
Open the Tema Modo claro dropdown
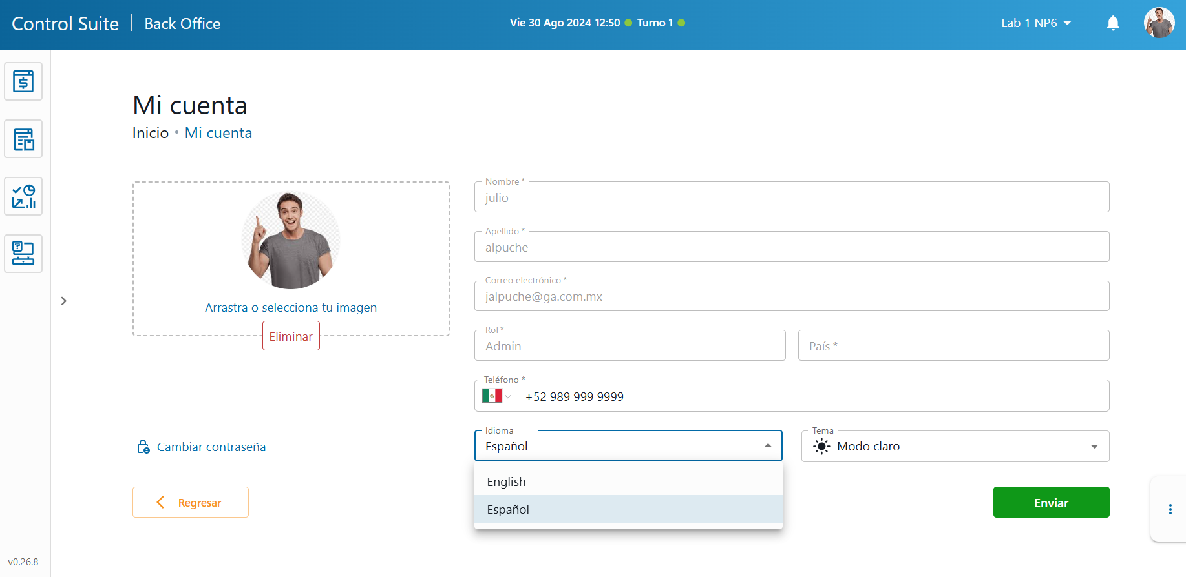pos(955,447)
